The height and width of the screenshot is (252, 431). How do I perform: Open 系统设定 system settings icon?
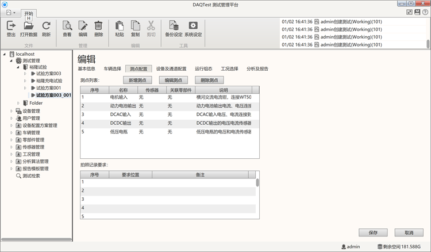[193, 25]
